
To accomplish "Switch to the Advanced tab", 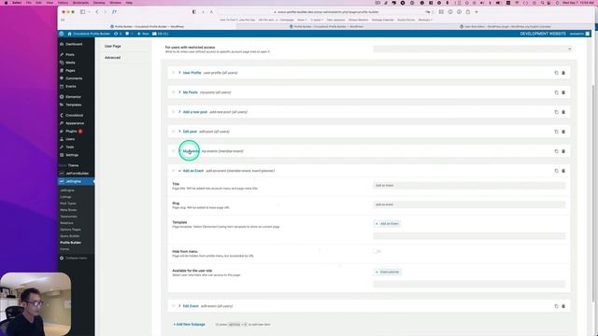I will 112,58.
